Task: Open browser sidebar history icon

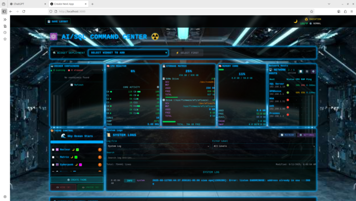Action: coord(5,33)
